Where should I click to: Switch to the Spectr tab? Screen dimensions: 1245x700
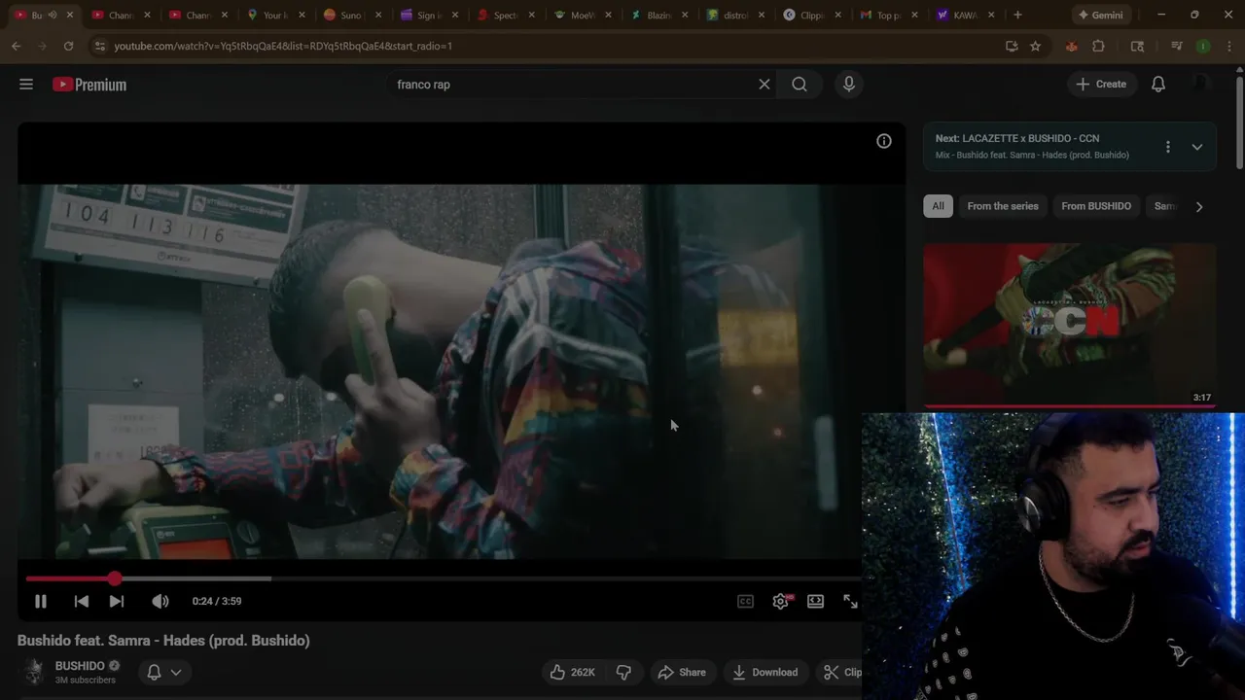(x=504, y=15)
